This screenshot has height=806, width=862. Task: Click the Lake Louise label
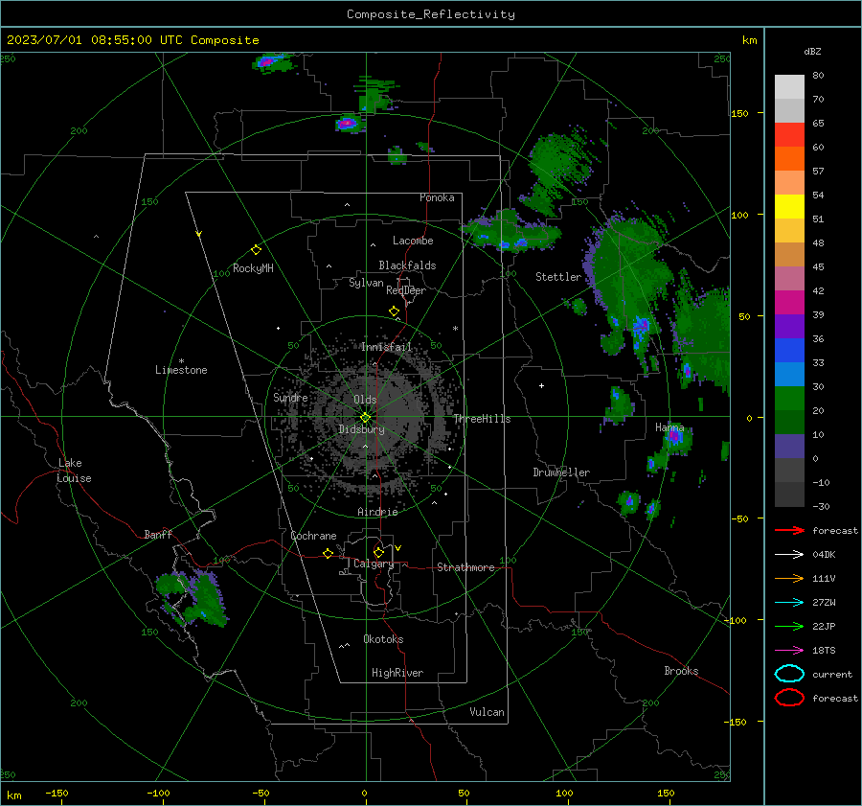point(74,471)
